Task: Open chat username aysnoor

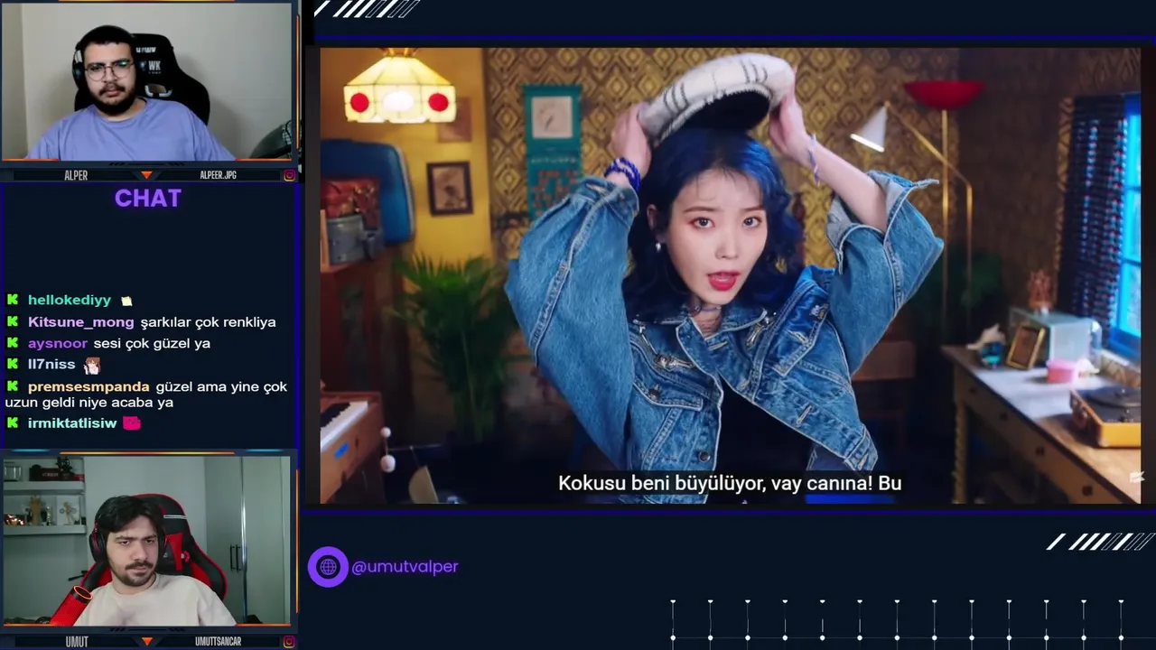Action: coord(58,343)
